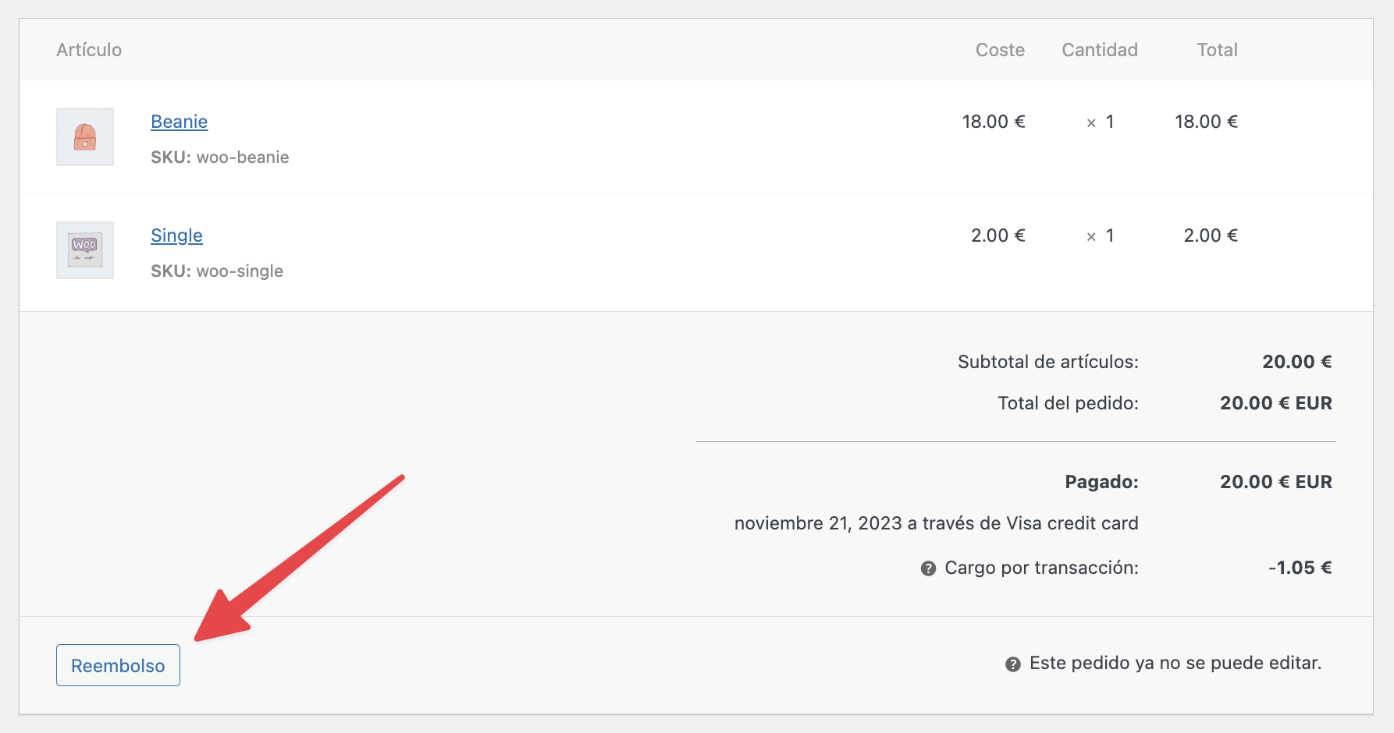Click the Reembolso button
Screen dimensions: 1394x733
[x=118, y=665]
